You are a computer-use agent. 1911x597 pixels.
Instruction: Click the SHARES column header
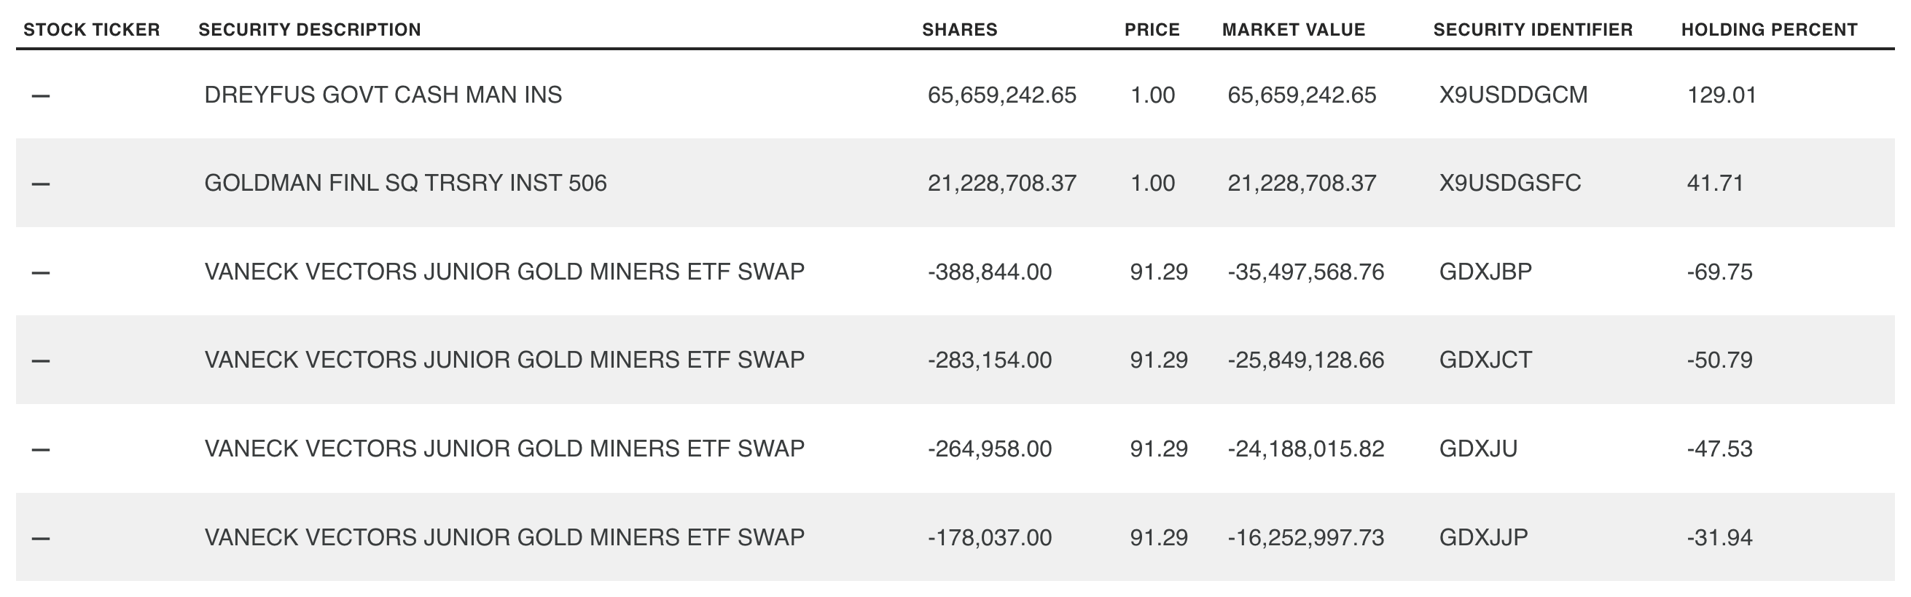coord(959,30)
